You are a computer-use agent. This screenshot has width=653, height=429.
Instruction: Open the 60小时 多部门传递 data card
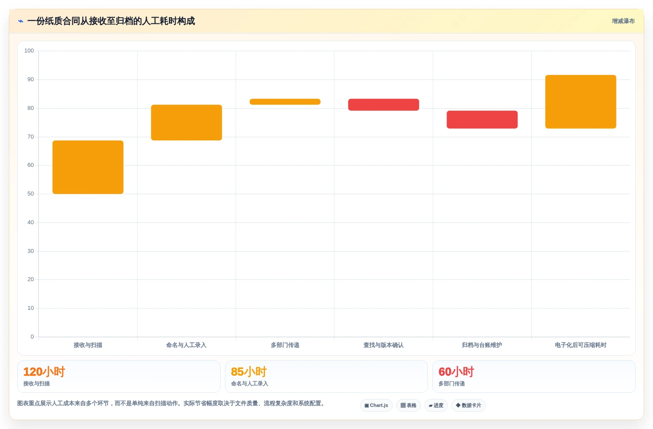click(x=534, y=376)
